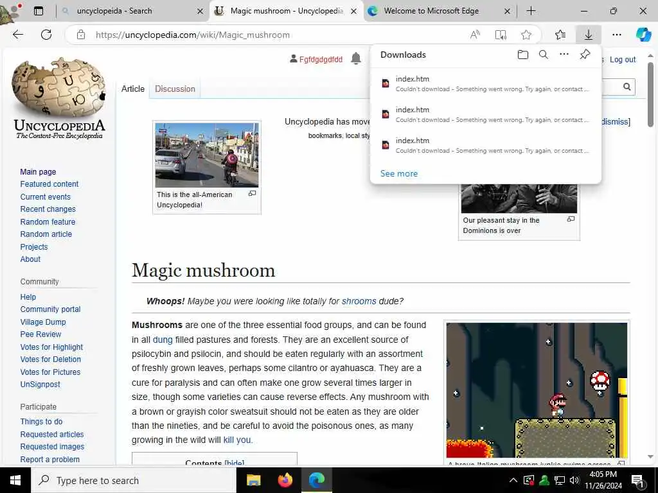Follow the kill you link
The image size is (658, 493).
[237, 440]
